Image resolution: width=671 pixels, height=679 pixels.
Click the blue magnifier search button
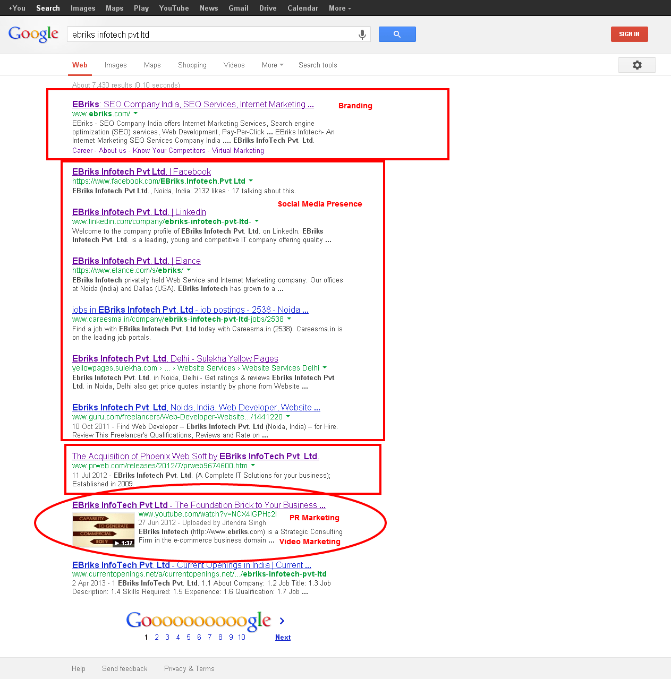coord(397,34)
